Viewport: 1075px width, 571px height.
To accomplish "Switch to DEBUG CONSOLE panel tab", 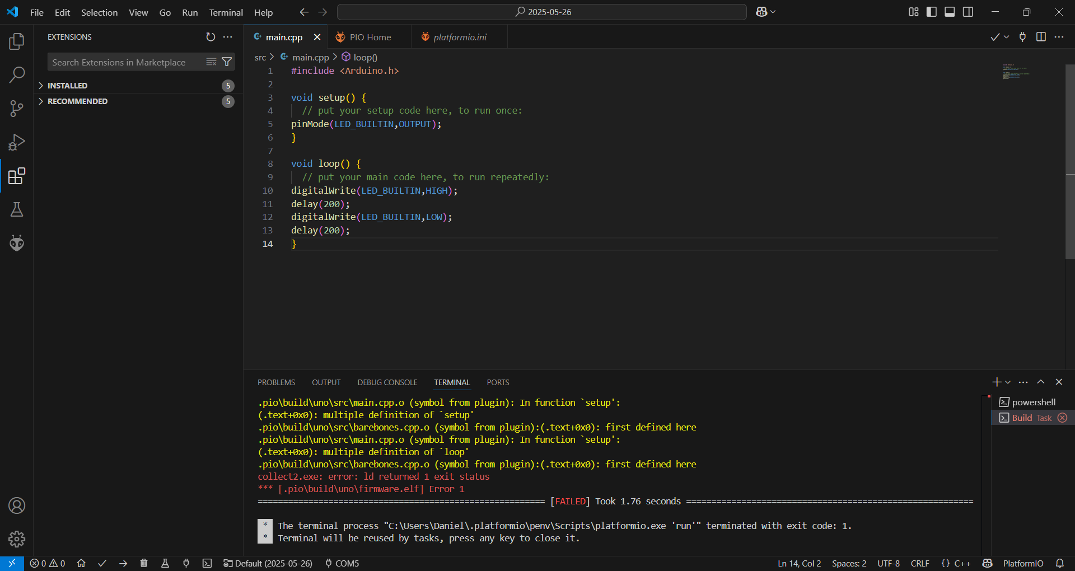I will point(387,382).
